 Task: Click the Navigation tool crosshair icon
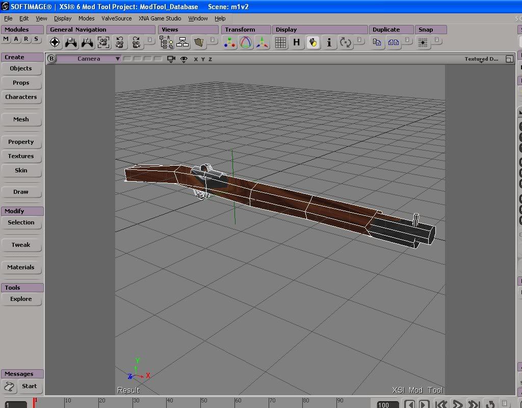point(55,42)
